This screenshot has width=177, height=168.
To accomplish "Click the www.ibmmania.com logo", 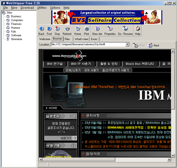I will (x=69, y=56).
